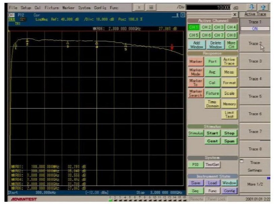274x204 pixels.
Task: Open the Cal menu
Action: click(x=37, y=7)
